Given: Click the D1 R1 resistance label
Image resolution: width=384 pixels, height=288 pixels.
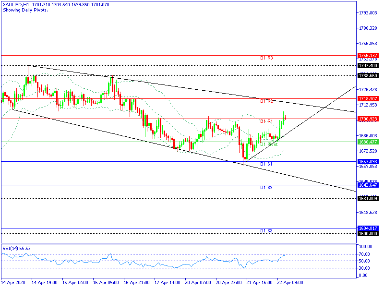Looking at the screenshot, I should tap(266, 121).
